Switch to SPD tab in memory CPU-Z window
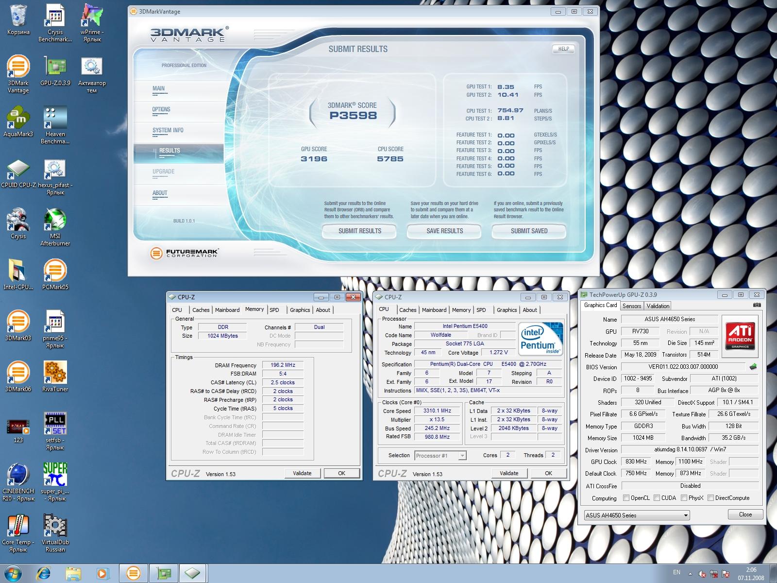This screenshot has height=583, width=777. (274, 310)
